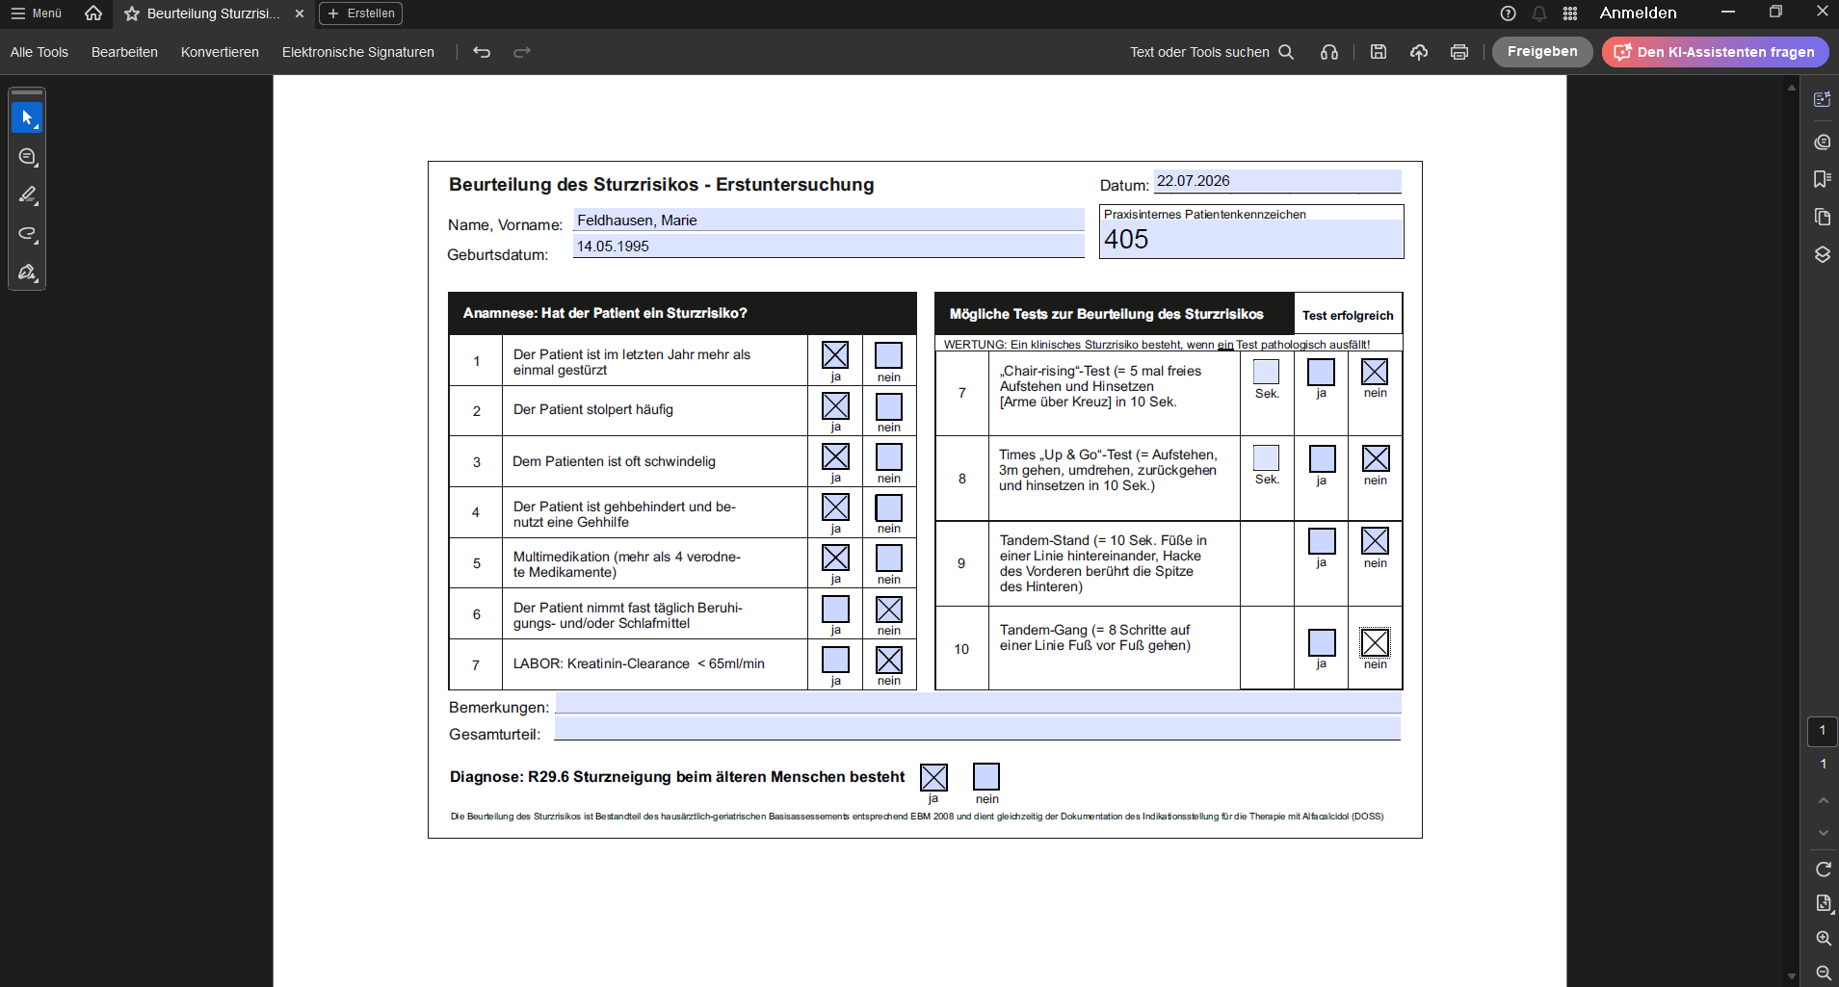The width and height of the screenshot is (1839, 987).
Task: Open the layers panel
Action: (x=1822, y=254)
